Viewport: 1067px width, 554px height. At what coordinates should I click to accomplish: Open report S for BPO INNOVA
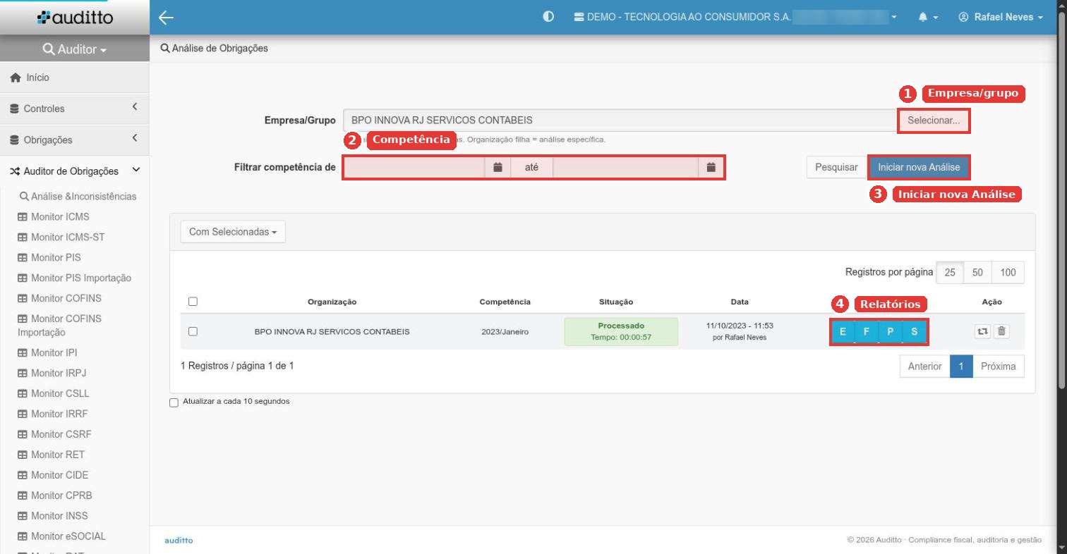click(x=915, y=332)
